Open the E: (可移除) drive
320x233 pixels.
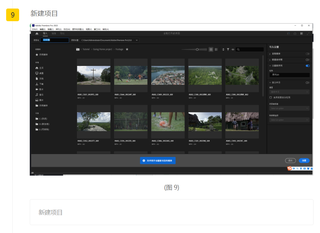pos(42,129)
